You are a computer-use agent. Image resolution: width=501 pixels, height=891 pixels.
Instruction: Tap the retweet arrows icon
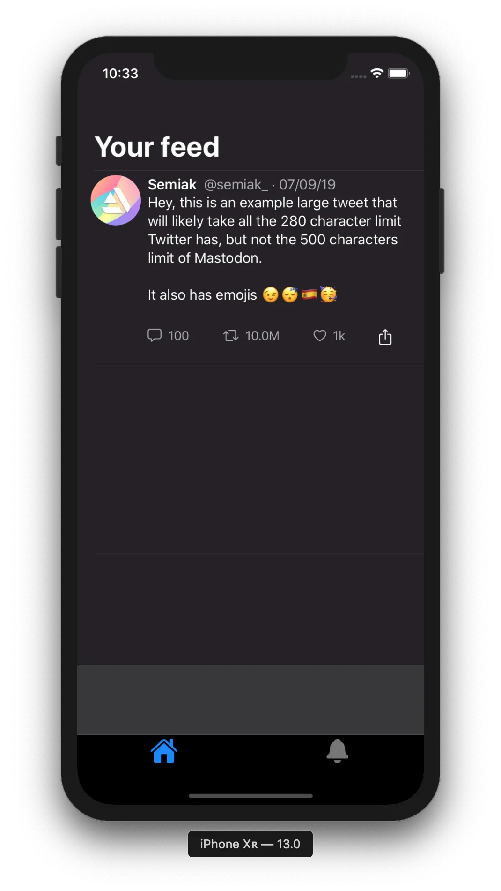(x=230, y=336)
